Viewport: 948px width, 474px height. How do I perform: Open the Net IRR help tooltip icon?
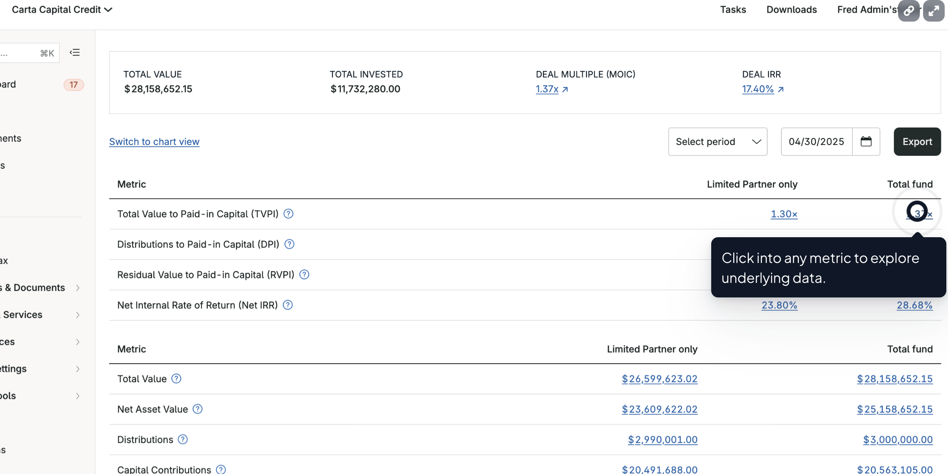pyautogui.click(x=287, y=305)
